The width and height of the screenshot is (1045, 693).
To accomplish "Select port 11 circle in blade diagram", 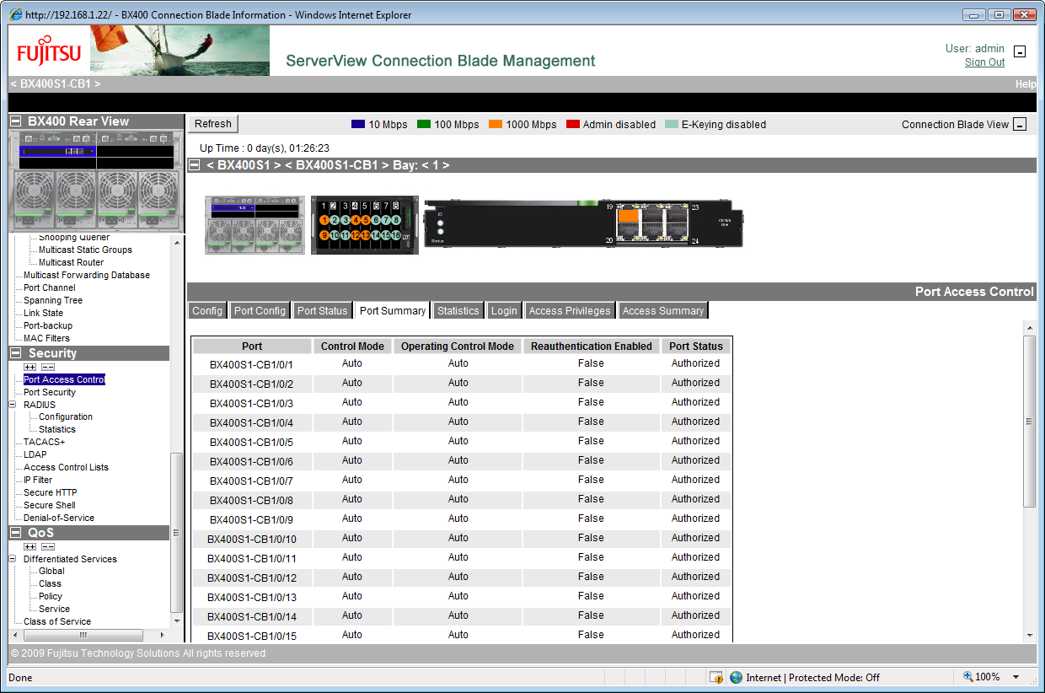I will coord(345,235).
